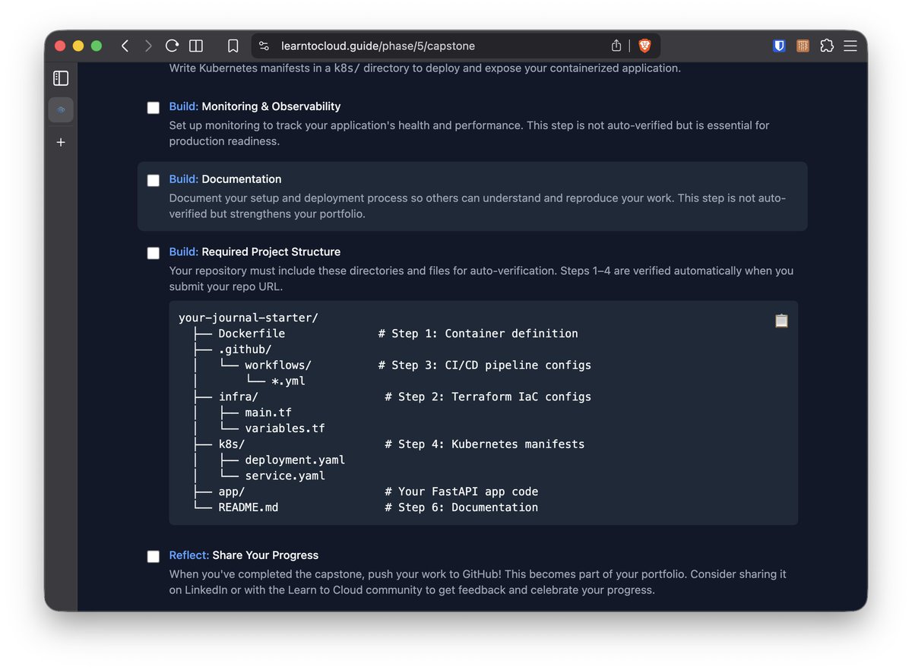Click the your-journal-starter/ root line
The height and width of the screenshot is (670, 912).
(x=249, y=318)
